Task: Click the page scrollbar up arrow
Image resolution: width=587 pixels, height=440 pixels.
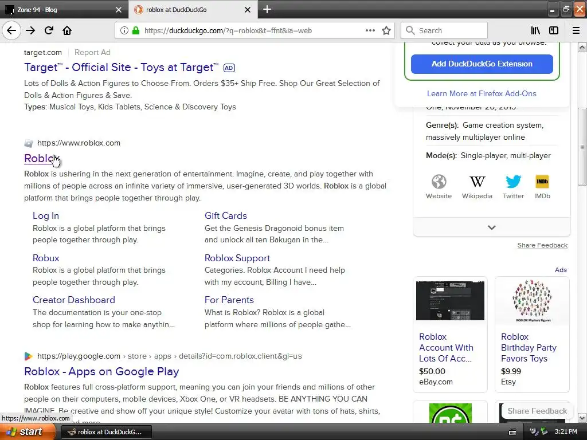Action: (582, 47)
